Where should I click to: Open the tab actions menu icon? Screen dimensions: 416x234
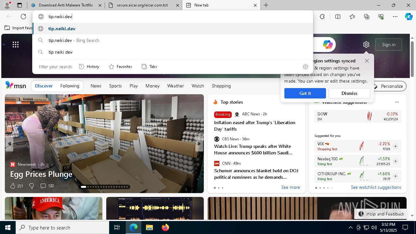point(19,5)
